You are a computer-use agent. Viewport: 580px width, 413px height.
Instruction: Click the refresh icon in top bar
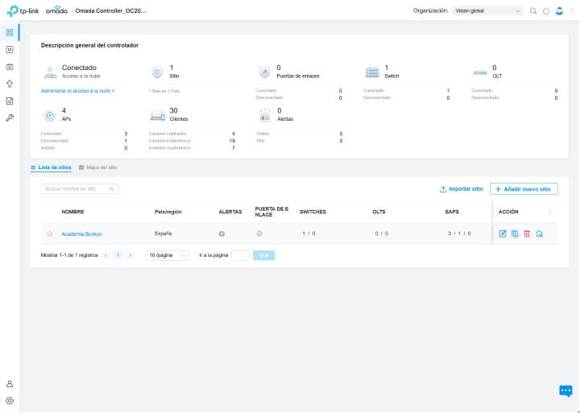click(546, 11)
